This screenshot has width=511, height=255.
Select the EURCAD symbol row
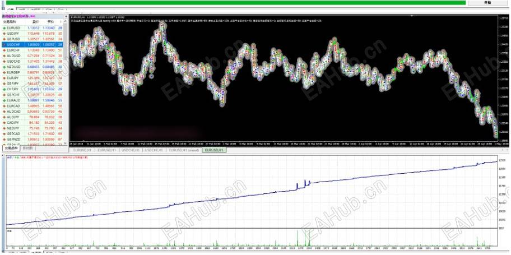(x=32, y=106)
